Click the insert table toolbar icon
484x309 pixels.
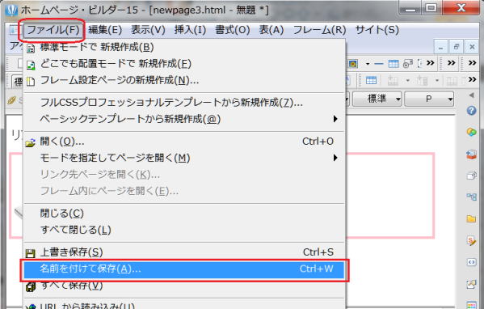(x=394, y=64)
